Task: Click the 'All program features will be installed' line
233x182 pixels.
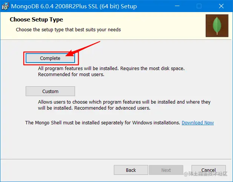Action: tap(111, 69)
